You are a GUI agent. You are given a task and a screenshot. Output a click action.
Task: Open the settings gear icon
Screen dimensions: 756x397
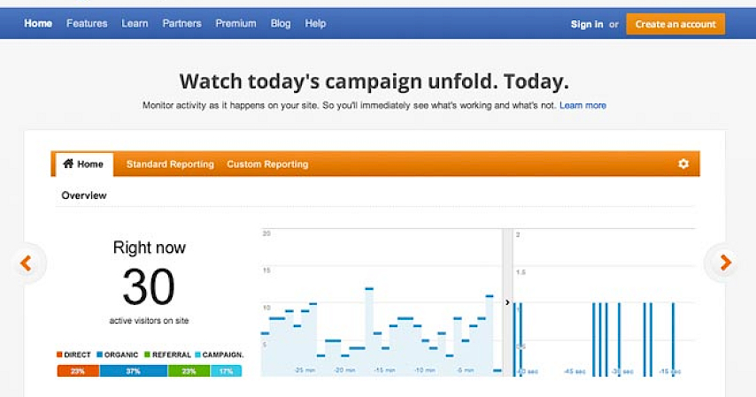point(683,164)
